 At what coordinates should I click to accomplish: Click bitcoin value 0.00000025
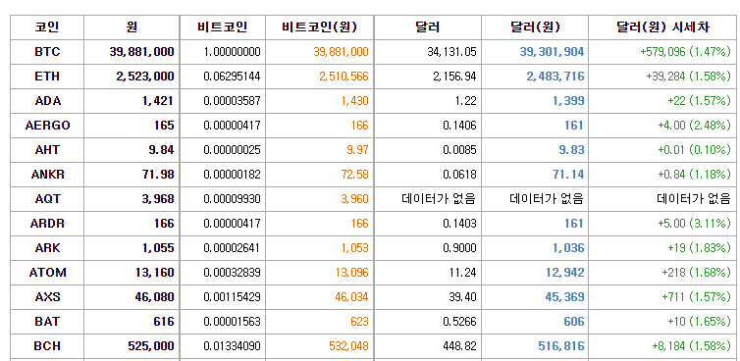click(x=232, y=150)
